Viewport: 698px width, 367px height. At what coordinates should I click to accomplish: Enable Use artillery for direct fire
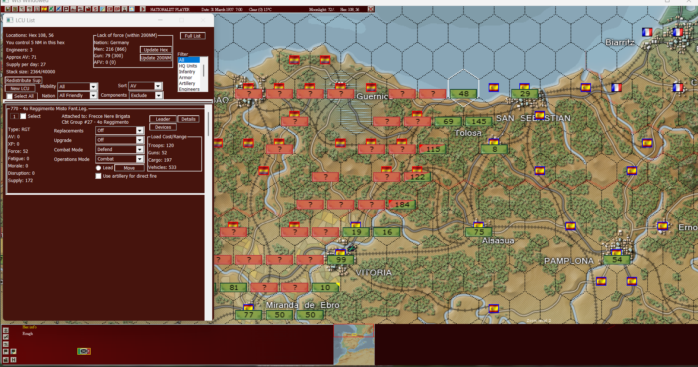coord(98,176)
